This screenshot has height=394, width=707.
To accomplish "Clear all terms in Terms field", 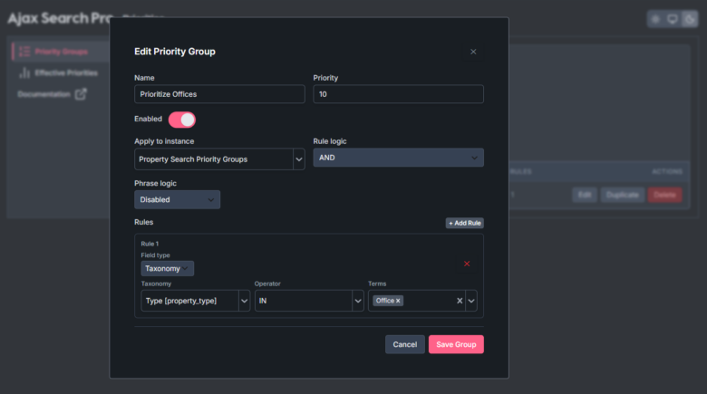I will [x=460, y=301].
